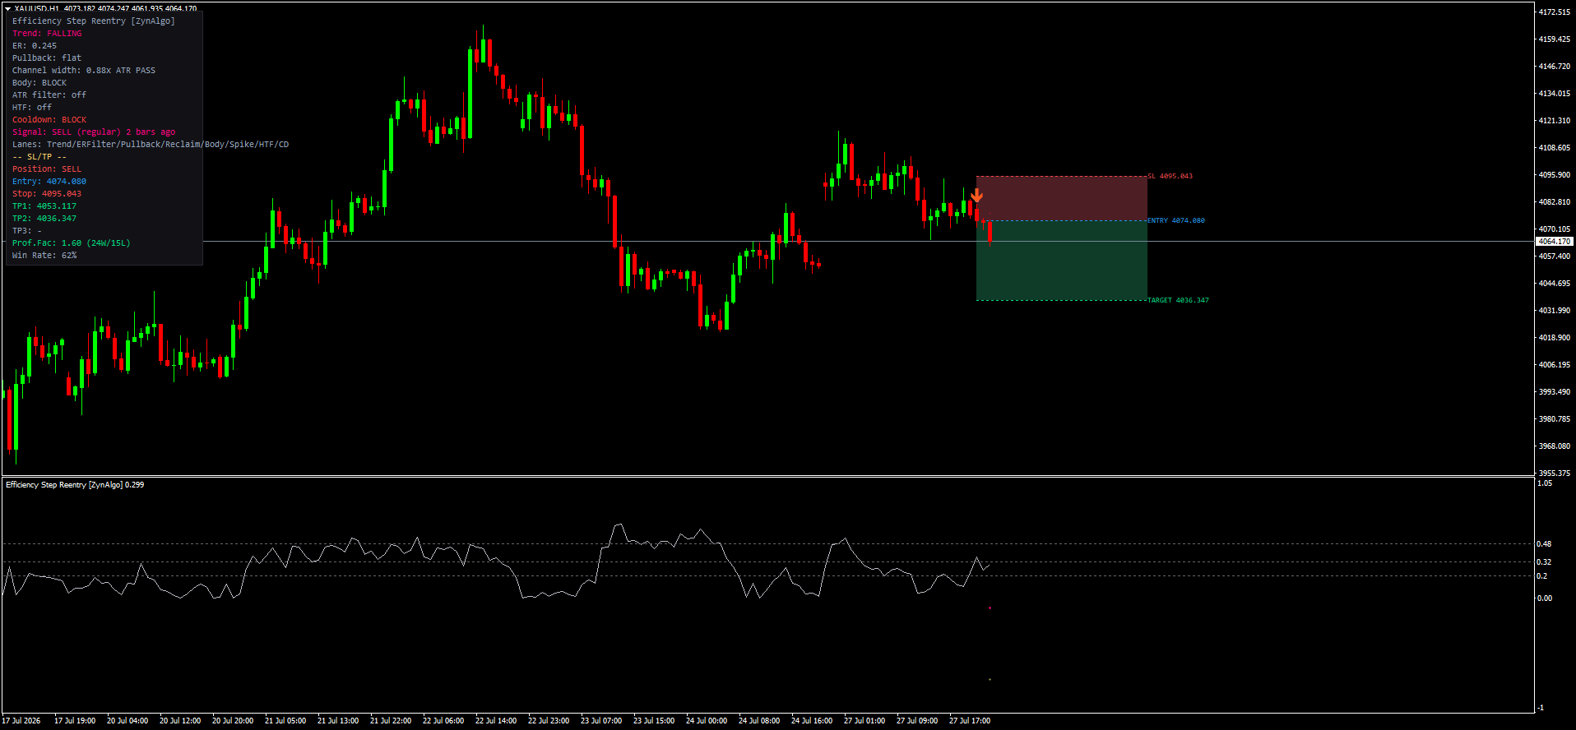Click the '4108.605' price scale label
Viewport: 1576px width, 730px height.
point(1555,148)
